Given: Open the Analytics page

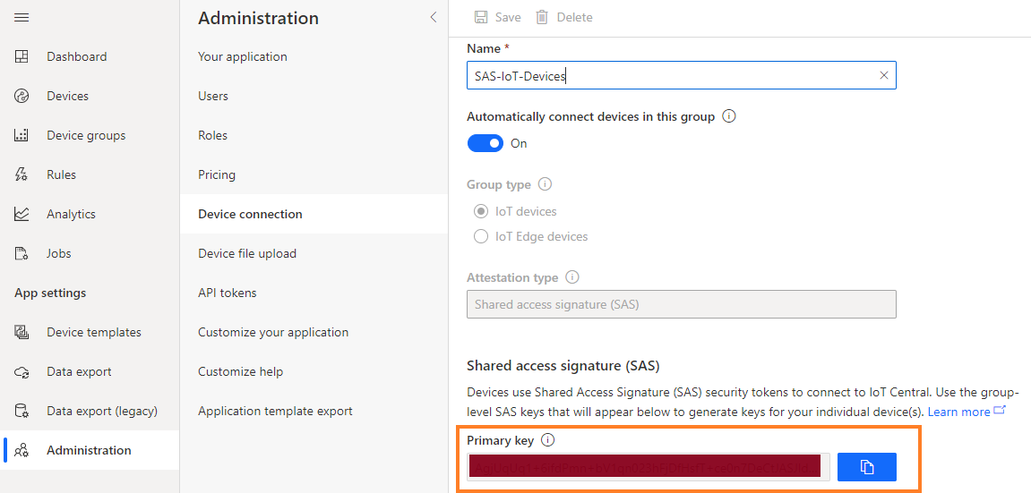Looking at the screenshot, I should pos(71,214).
